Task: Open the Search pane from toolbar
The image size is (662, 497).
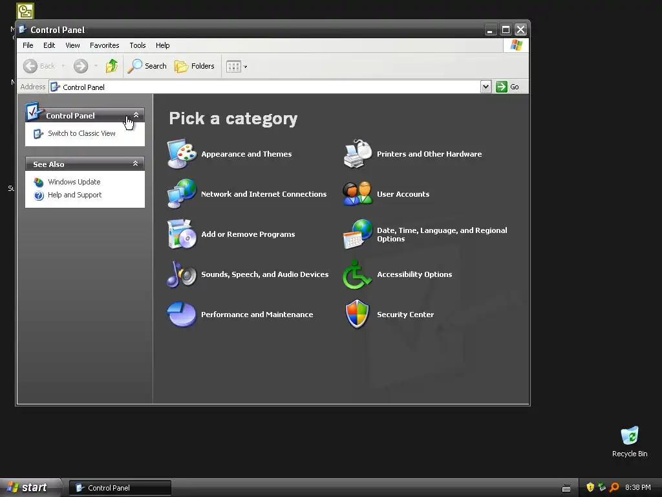Action: pos(147,66)
